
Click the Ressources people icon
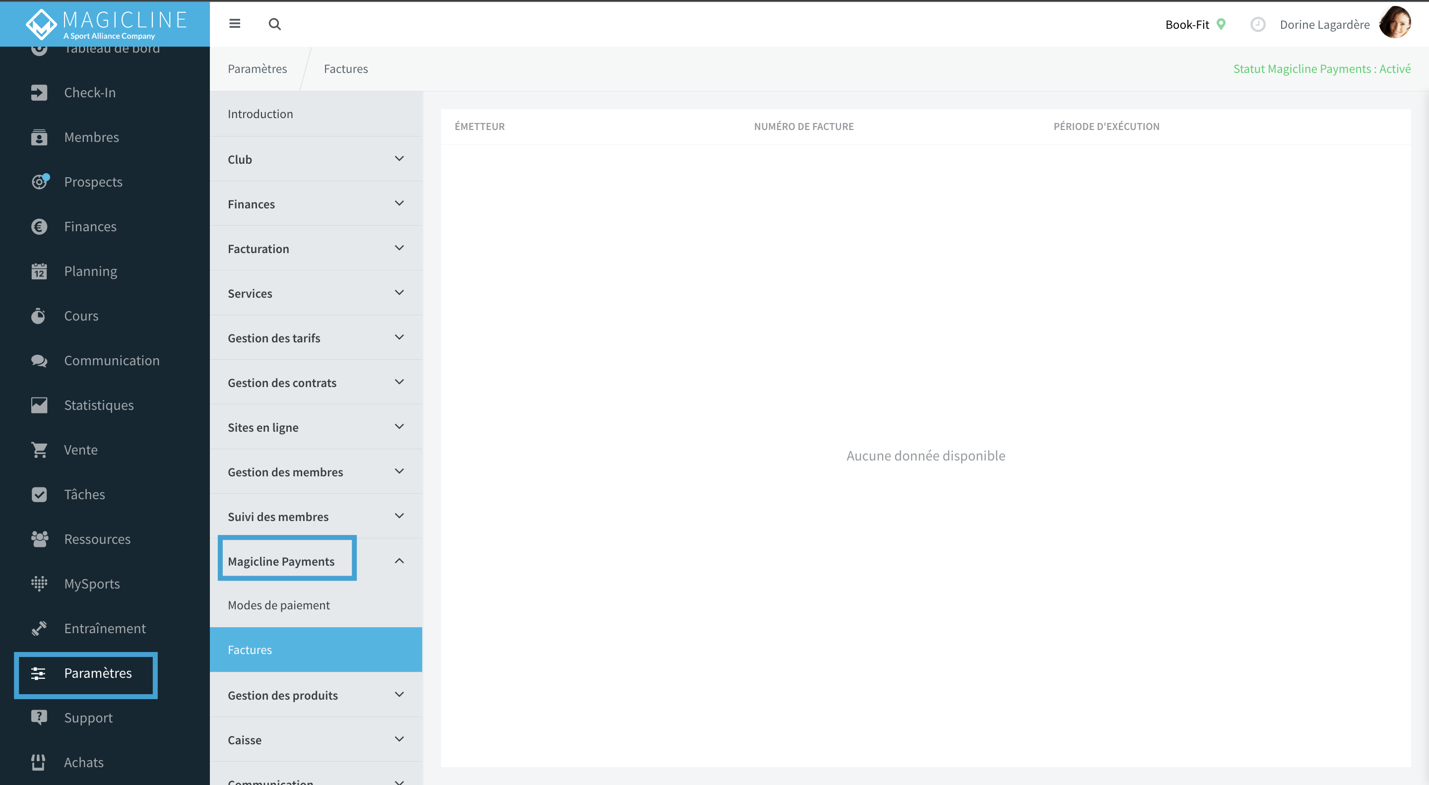click(x=39, y=539)
